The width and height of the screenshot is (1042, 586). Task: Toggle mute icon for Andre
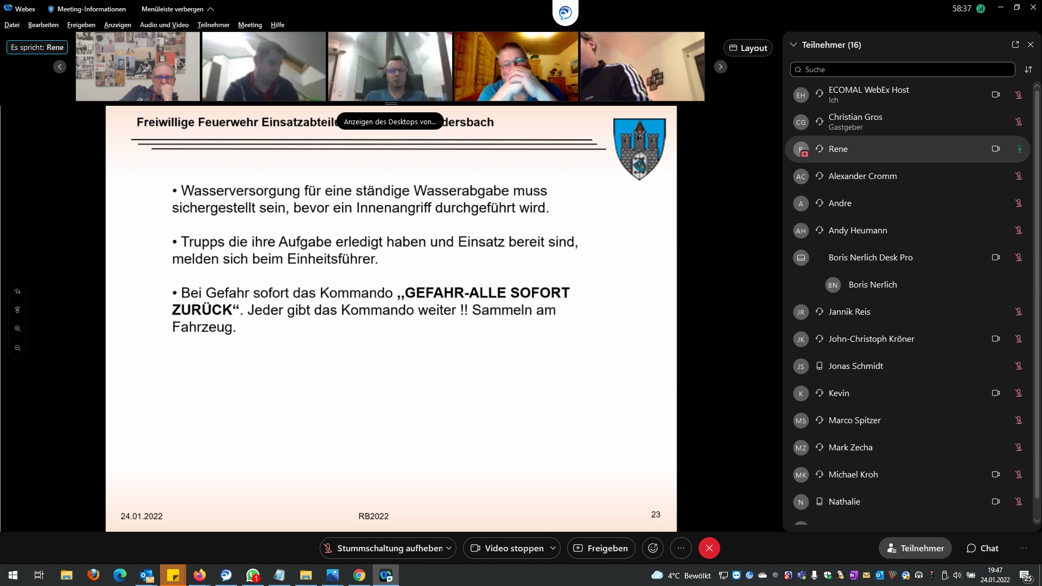click(x=1019, y=203)
